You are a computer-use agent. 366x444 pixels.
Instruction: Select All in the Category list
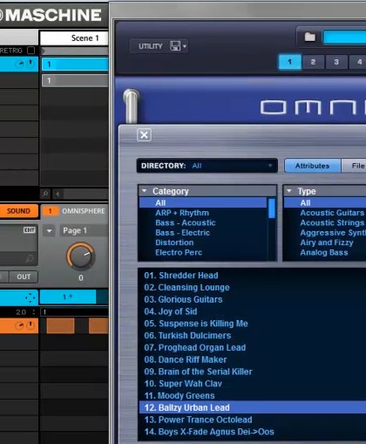(203, 202)
